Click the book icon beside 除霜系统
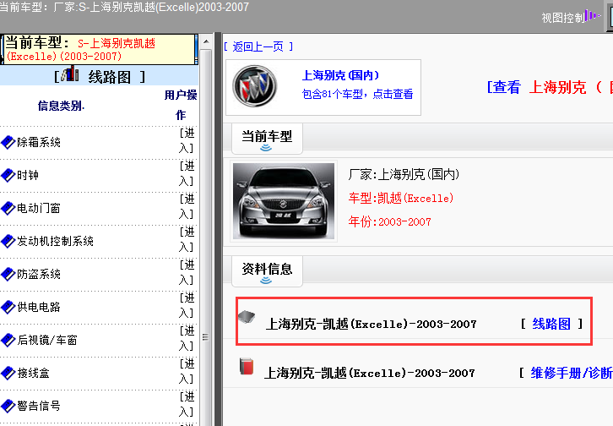This screenshot has height=426, width=613. click(x=8, y=142)
